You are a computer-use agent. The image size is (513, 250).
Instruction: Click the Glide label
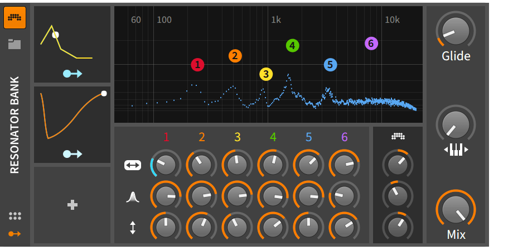coord(456,56)
